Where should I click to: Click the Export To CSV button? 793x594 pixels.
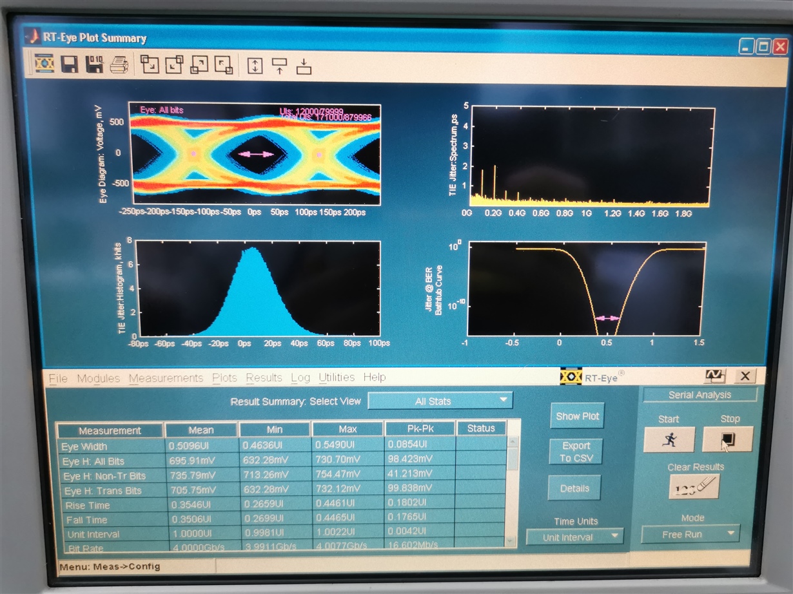576,452
